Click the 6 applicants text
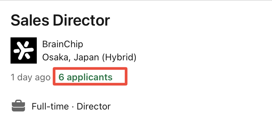 pos(85,77)
